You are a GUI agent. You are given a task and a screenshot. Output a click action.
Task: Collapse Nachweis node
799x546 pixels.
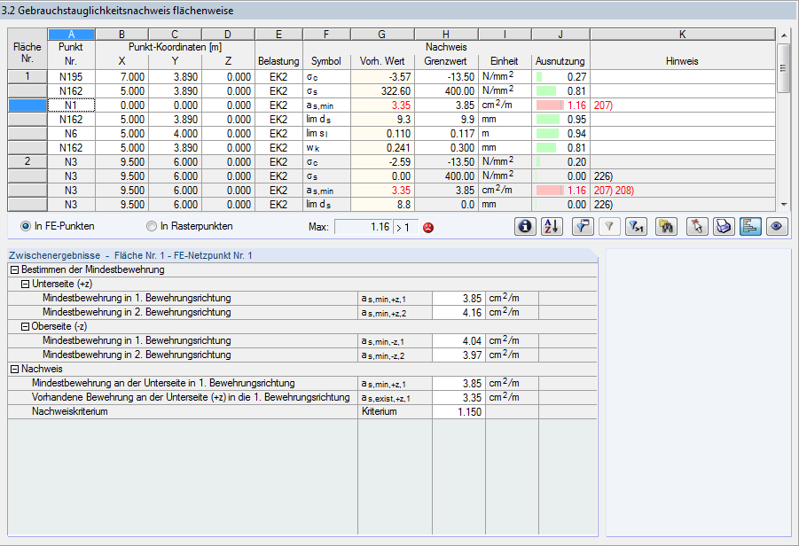(15, 370)
